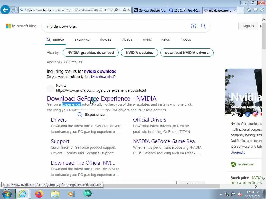Open the address bar dropdown arrow
Image resolution: width=266 pixels, height=199 pixels.
(x=120, y=10)
